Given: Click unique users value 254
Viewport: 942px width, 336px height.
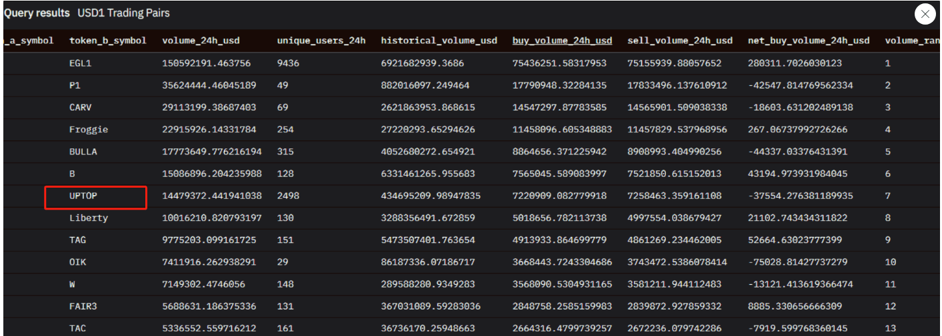Looking at the screenshot, I should [x=285, y=130].
